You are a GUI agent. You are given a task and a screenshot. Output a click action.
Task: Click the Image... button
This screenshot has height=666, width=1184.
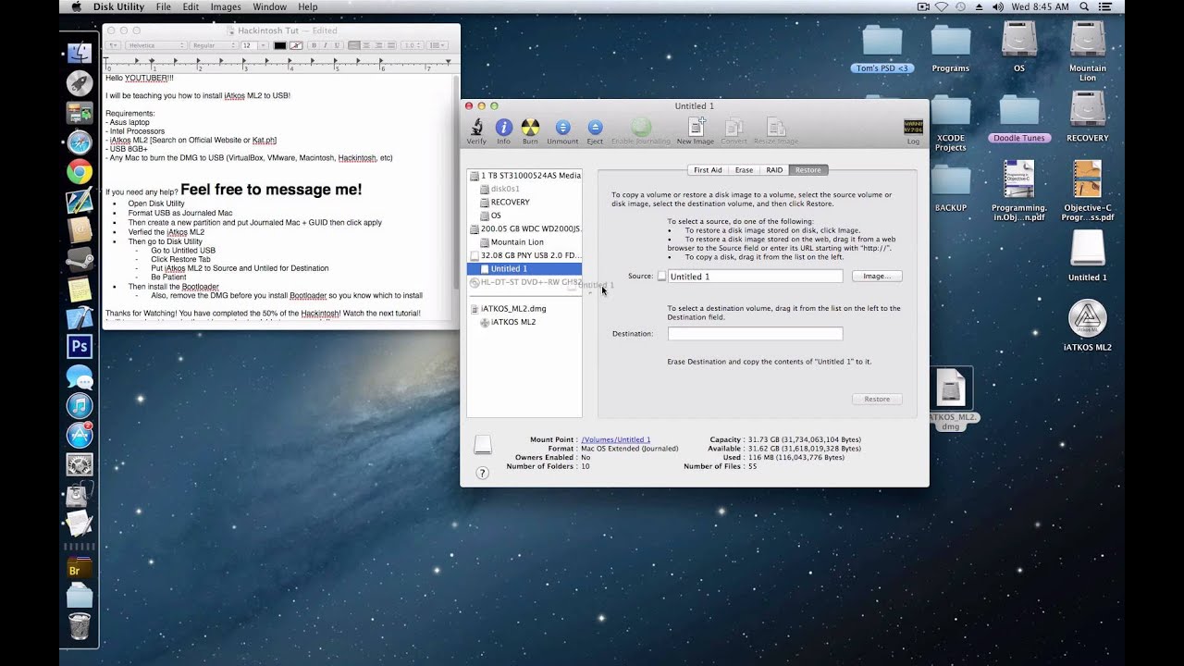coord(877,276)
